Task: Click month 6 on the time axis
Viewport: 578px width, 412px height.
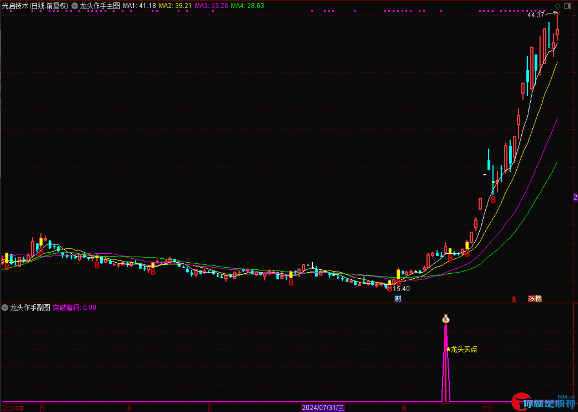Action: pyautogui.click(x=129, y=408)
